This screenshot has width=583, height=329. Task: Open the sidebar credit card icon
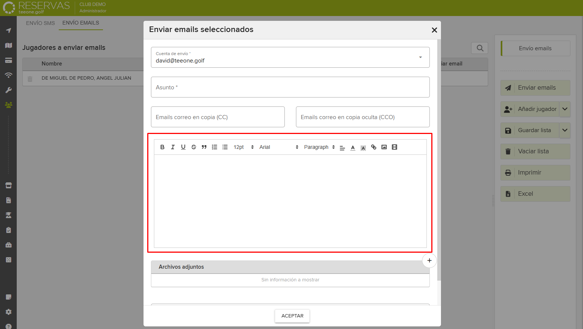click(9, 60)
